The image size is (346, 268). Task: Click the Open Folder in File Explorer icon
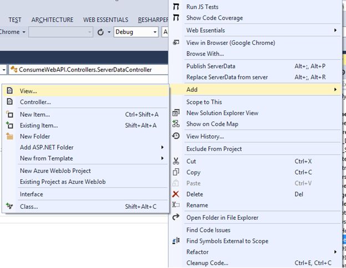176,218
